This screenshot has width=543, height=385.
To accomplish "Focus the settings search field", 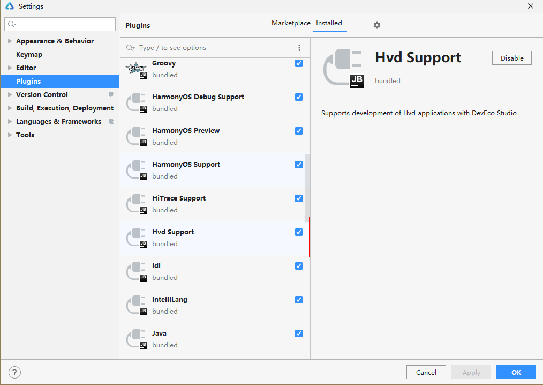I will pyautogui.click(x=60, y=24).
